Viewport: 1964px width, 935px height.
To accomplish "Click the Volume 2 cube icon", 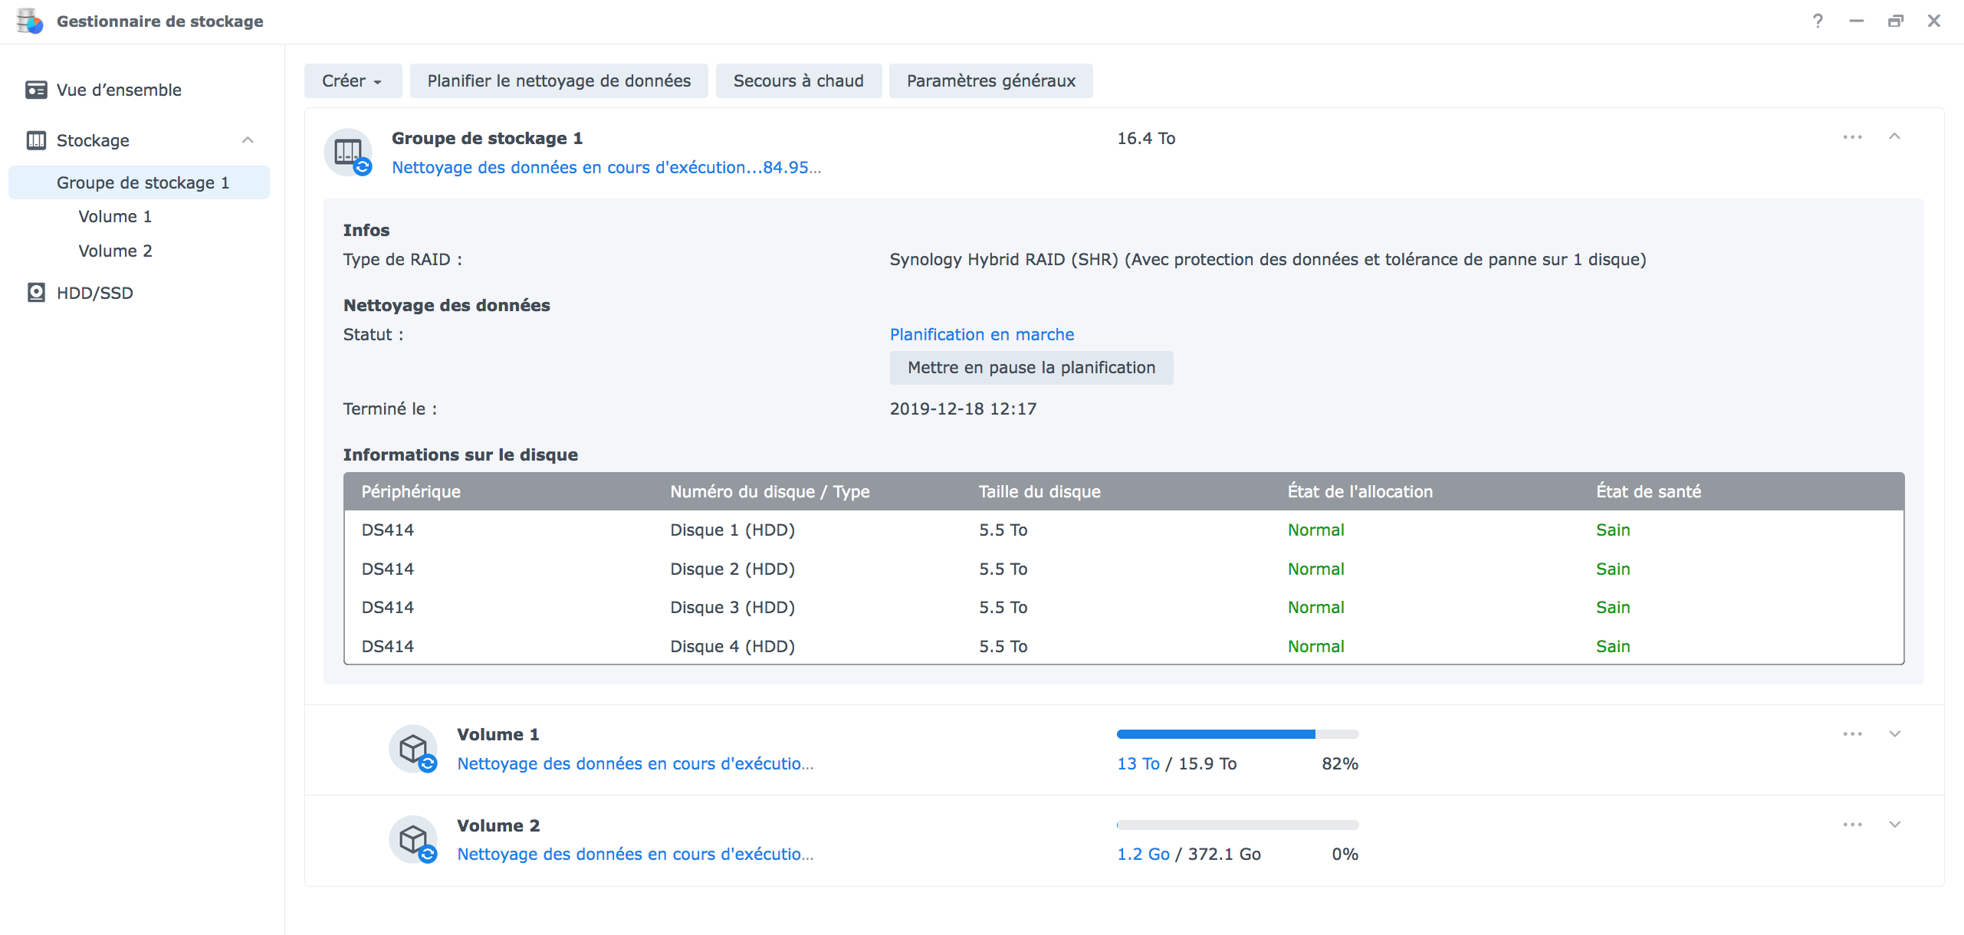I will (x=414, y=839).
